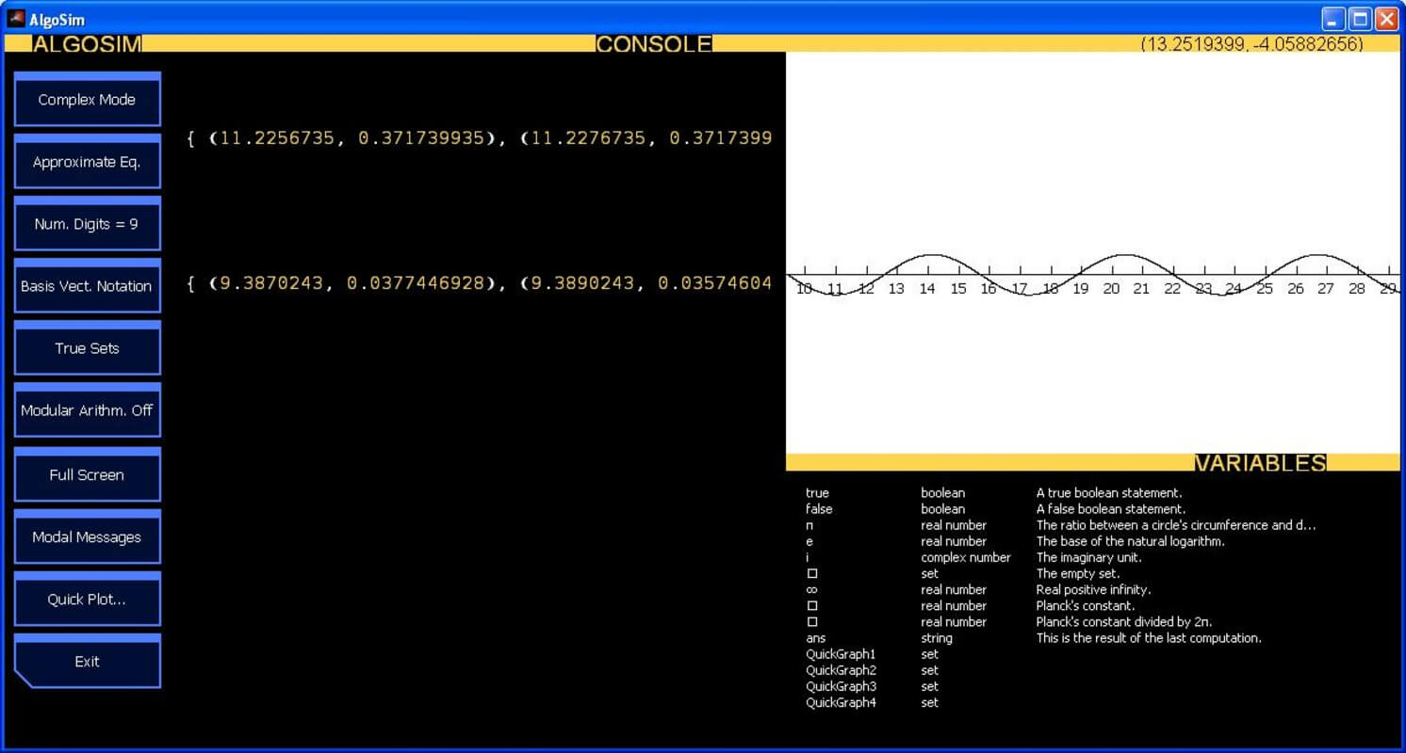Viewport: 1406px width, 753px height.
Task: Toggle Basis Vect. Notation
Action: 87,286
